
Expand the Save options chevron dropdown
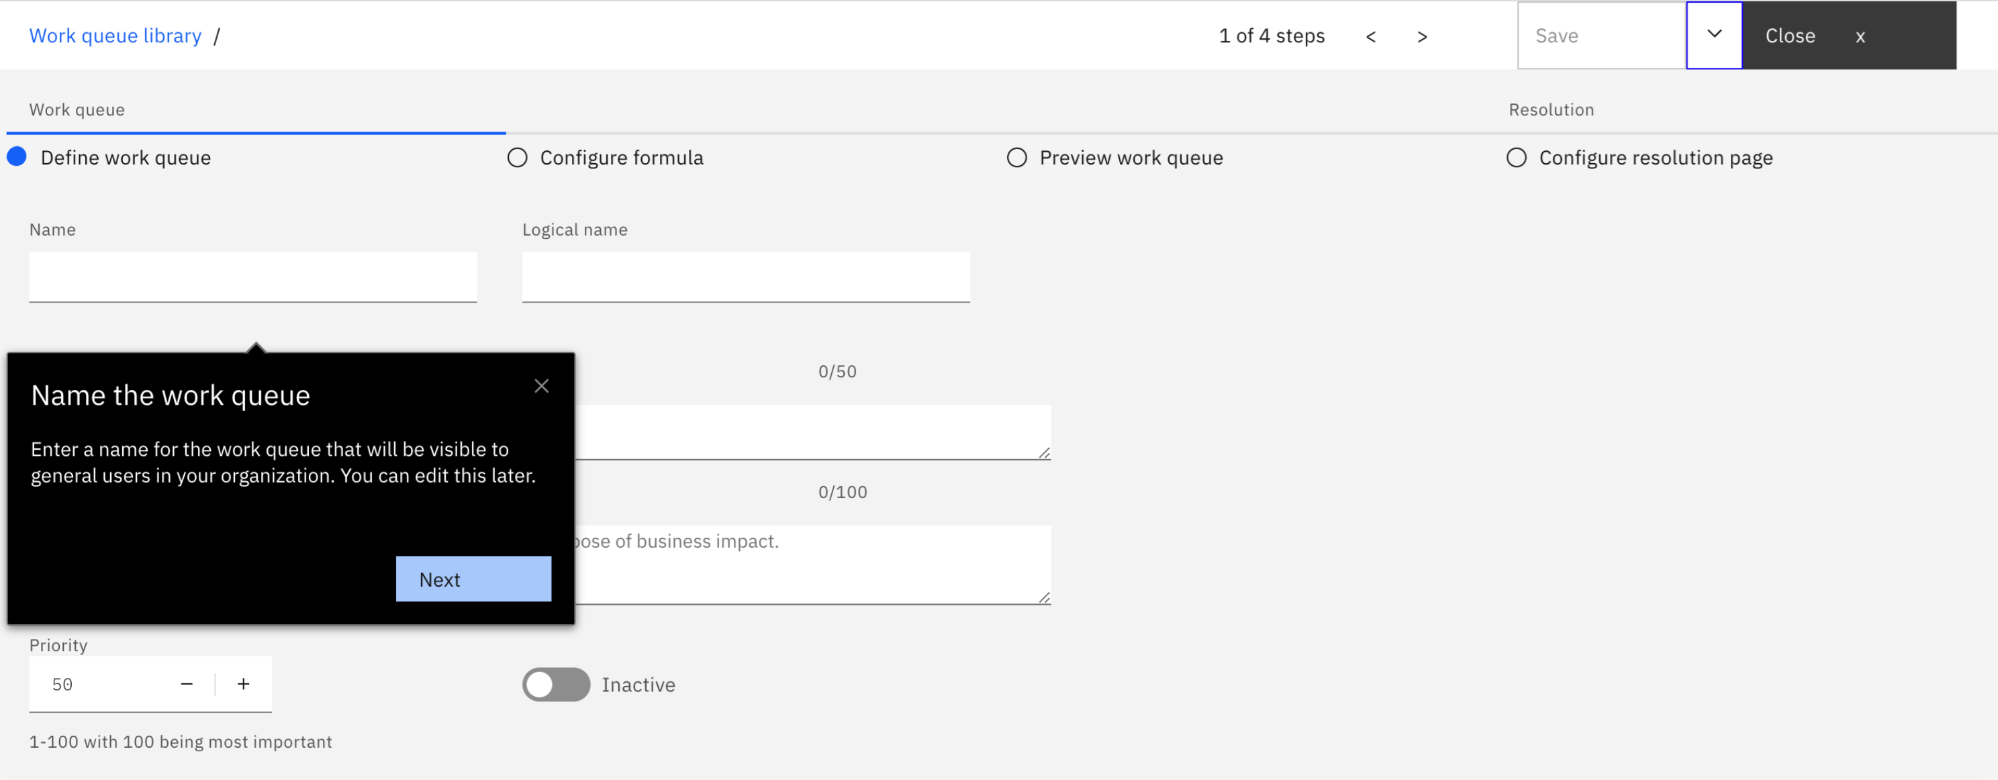point(1714,35)
